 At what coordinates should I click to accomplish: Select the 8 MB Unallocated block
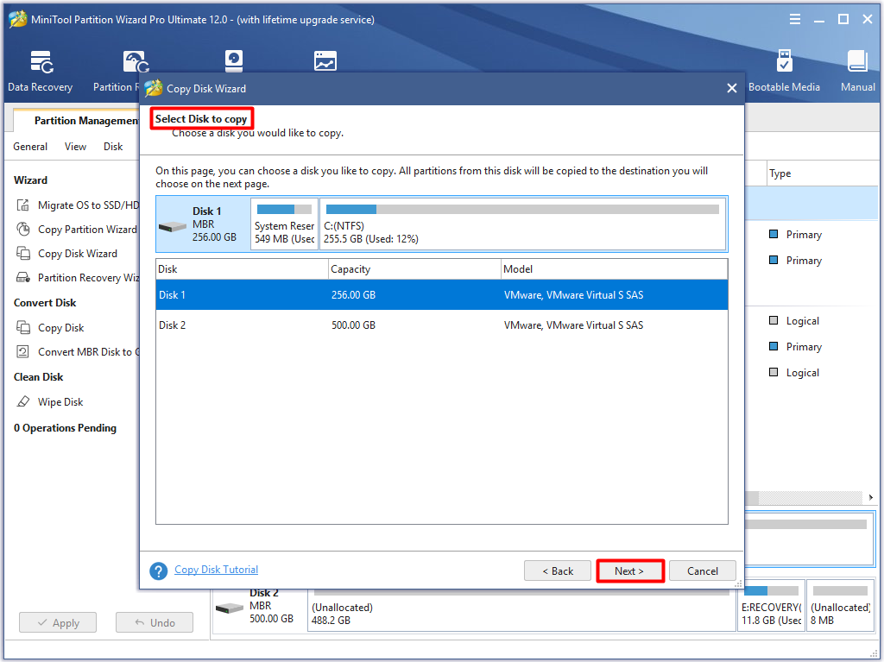[840, 606]
